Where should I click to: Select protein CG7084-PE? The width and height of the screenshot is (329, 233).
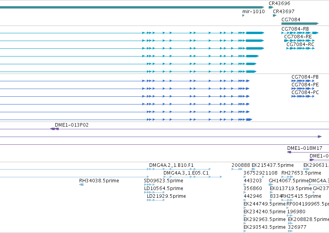(x=303, y=89)
